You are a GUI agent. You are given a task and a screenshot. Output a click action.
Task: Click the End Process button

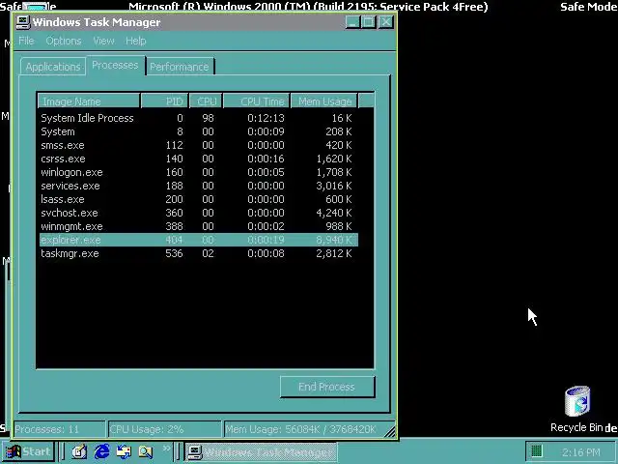point(327,387)
